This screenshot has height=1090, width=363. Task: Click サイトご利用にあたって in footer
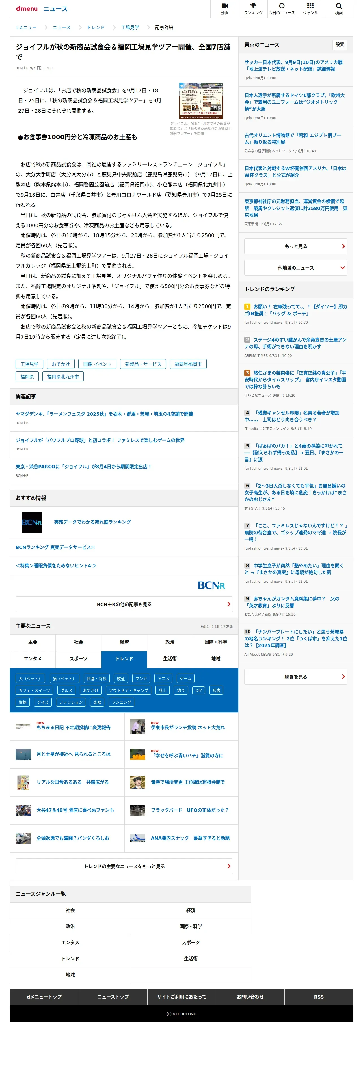click(x=181, y=997)
